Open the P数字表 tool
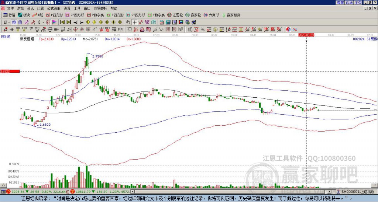 (95, 15)
